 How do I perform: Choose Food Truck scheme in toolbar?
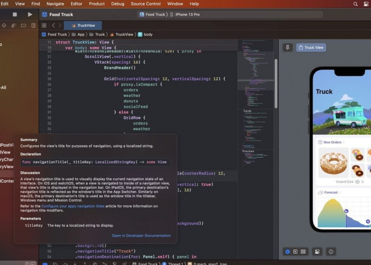tap(152, 14)
